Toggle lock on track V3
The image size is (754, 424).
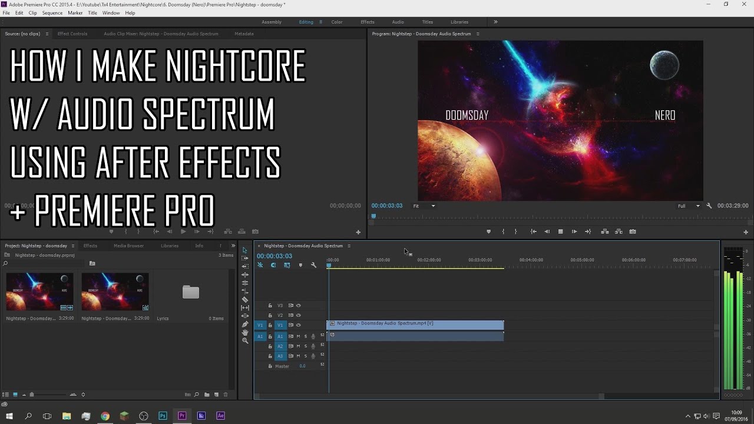(x=270, y=306)
